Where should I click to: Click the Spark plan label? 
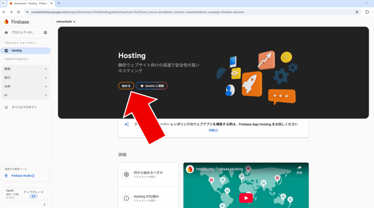[10, 190]
